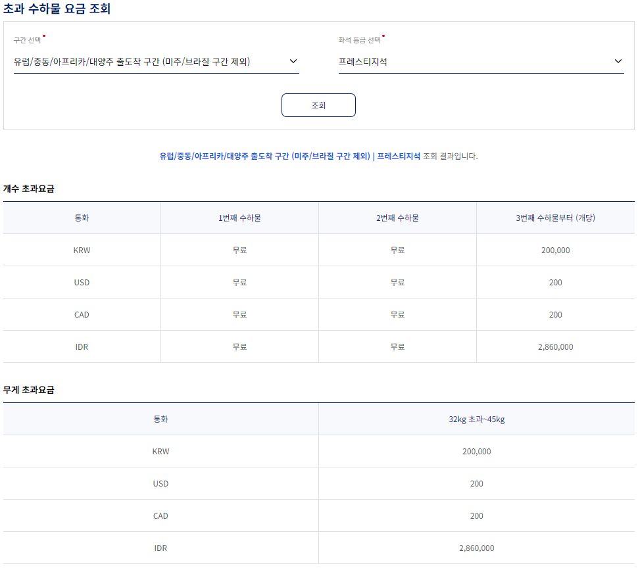Click the 개수 초과요금 section heading
This screenshot has width=638, height=570.
tap(28, 187)
